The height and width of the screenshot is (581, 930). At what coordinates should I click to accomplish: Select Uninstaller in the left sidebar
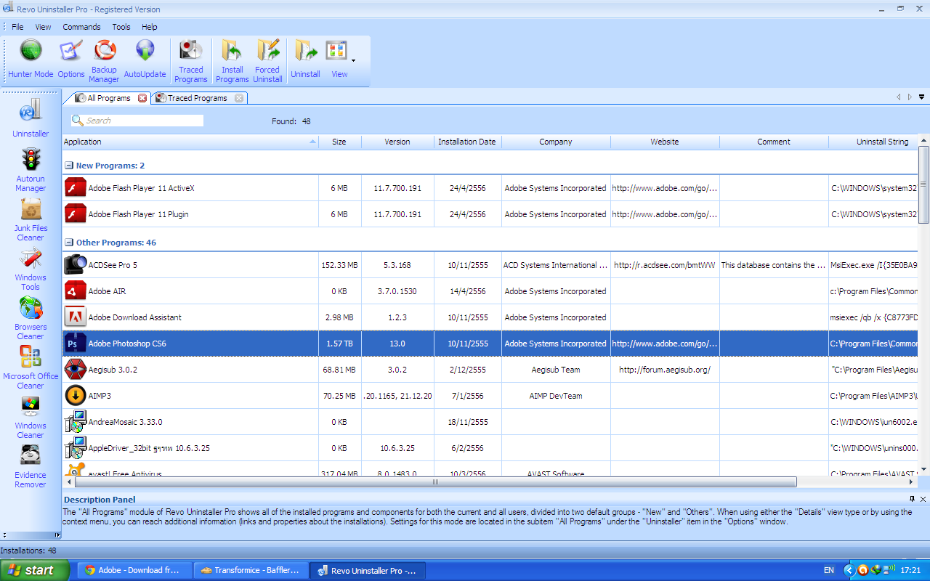[31, 118]
